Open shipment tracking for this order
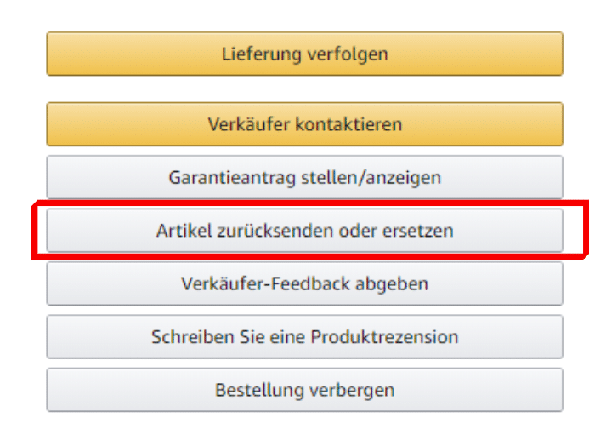The width and height of the screenshot is (589, 435). click(x=304, y=54)
